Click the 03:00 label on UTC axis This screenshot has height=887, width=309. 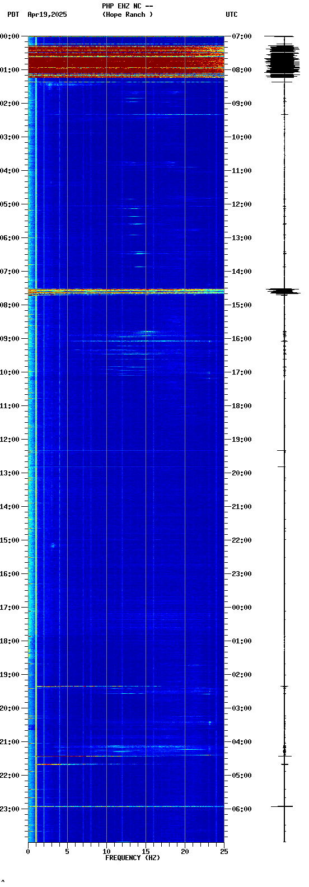(242, 708)
